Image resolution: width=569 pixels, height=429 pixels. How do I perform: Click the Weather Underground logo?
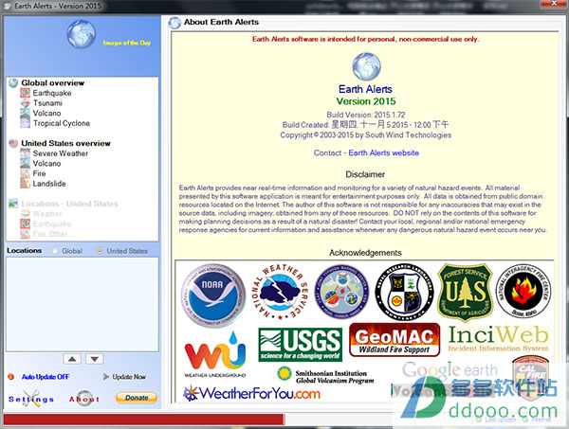coord(215,355)
